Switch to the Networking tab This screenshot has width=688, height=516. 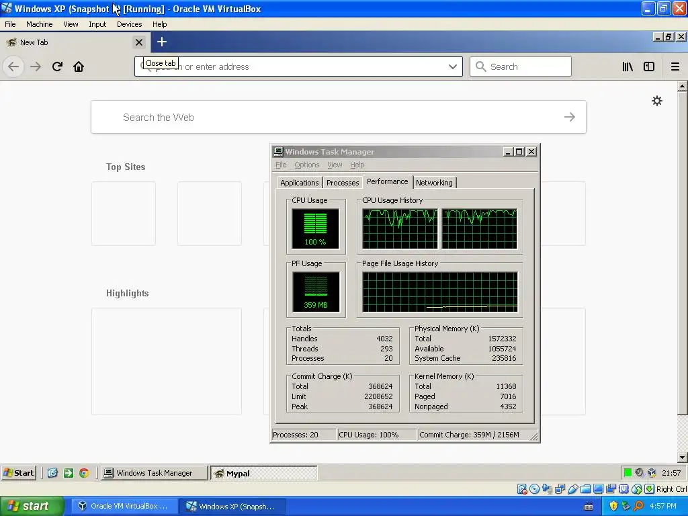click(x=435, y=183)
